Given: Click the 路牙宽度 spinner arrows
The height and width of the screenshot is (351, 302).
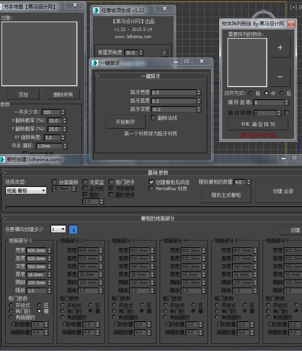Looking at the screenshot, I should 199,92.
